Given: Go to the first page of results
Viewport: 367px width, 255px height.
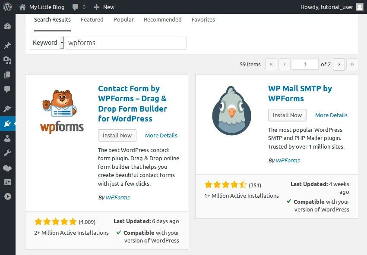Looking at the screenshot, I should (271, 64).
